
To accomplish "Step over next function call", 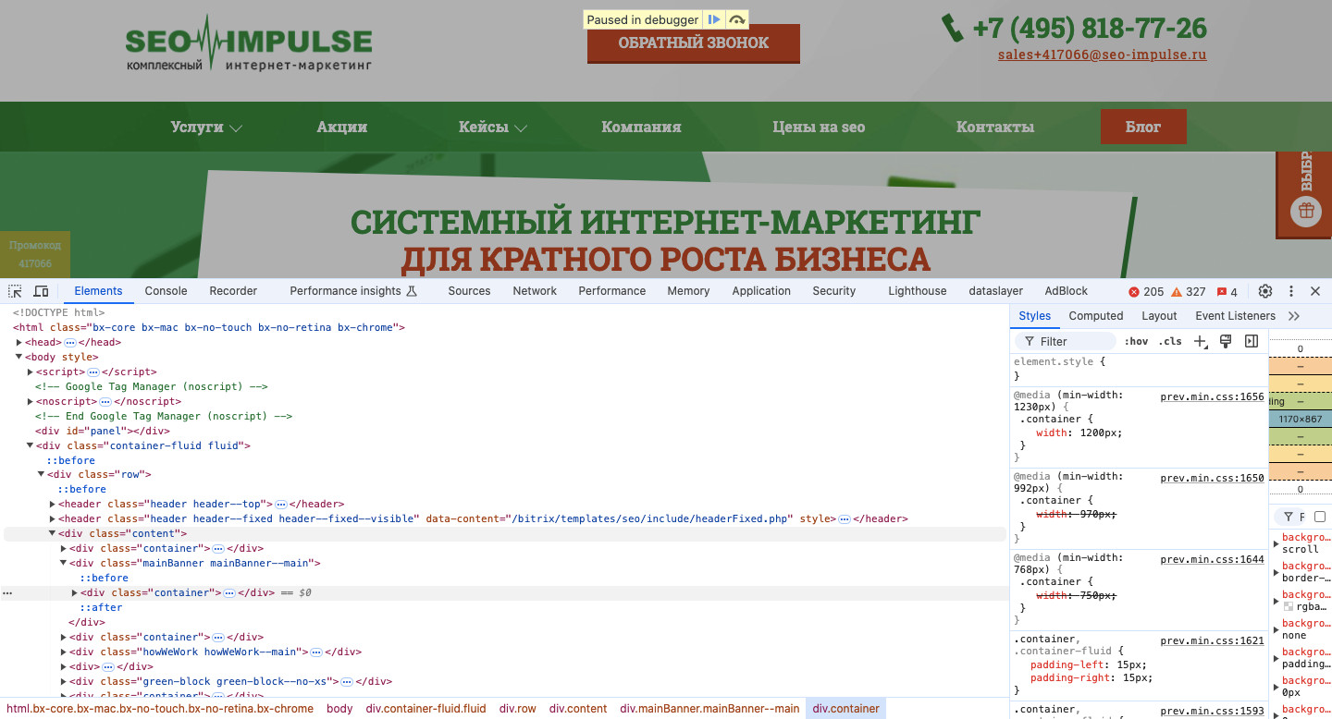I will pos(736,19).
